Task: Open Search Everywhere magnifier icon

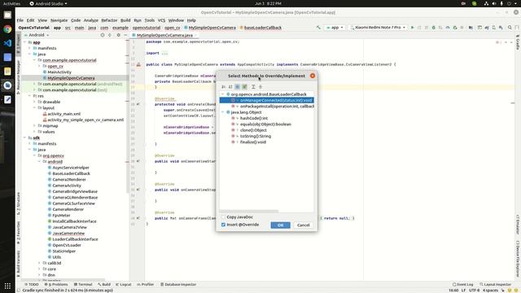Action: 510,28
